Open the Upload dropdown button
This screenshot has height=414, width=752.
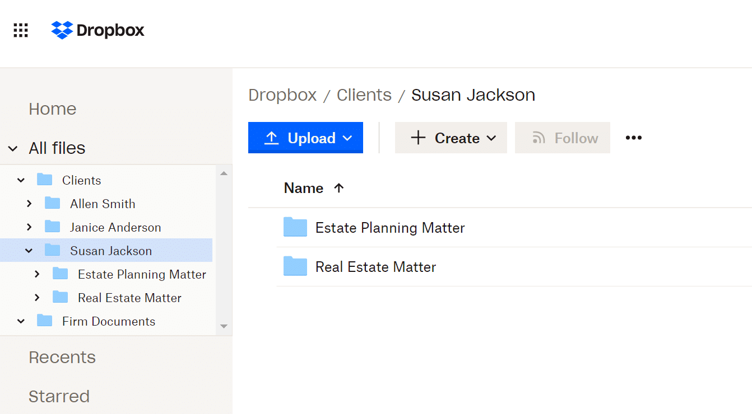point(305,138)
